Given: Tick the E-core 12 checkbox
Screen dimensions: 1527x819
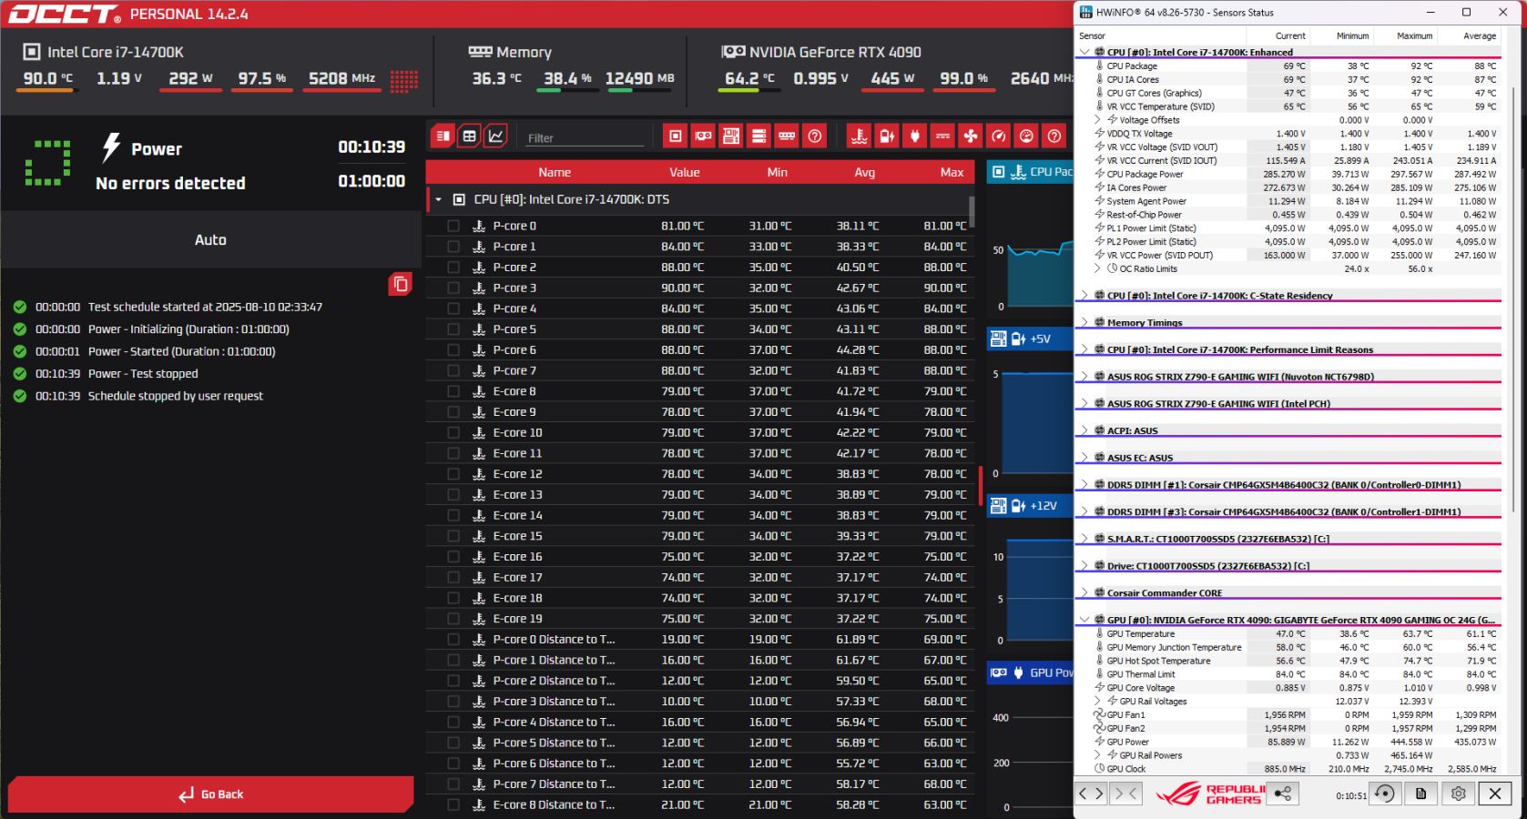Looking at the screenshot, I should pyautogui.click(x=453, y=474).
